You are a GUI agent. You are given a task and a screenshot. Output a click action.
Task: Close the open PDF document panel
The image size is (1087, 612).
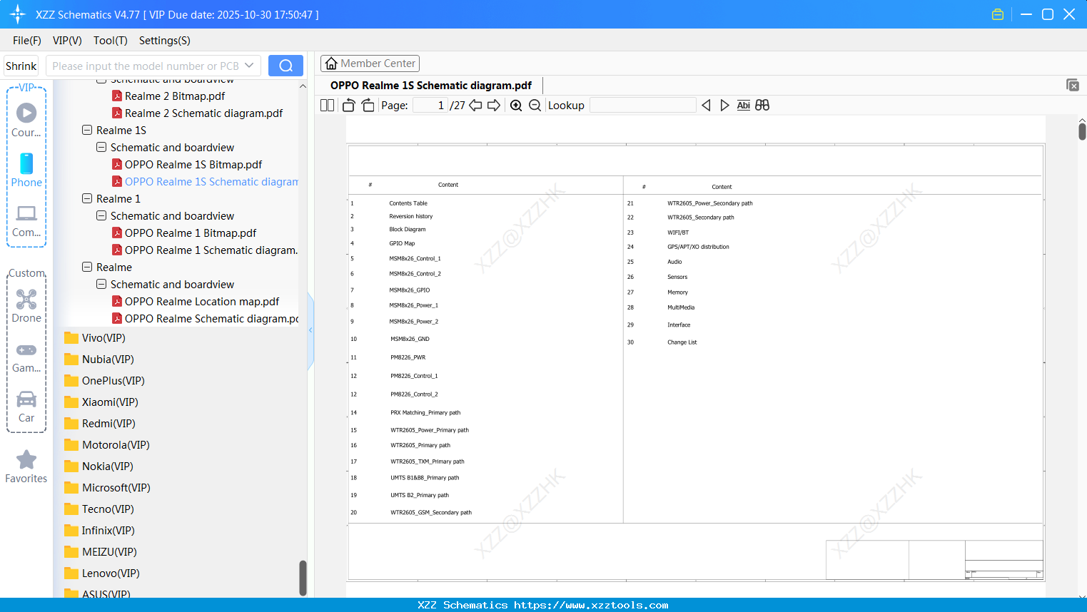point(1073,85)
